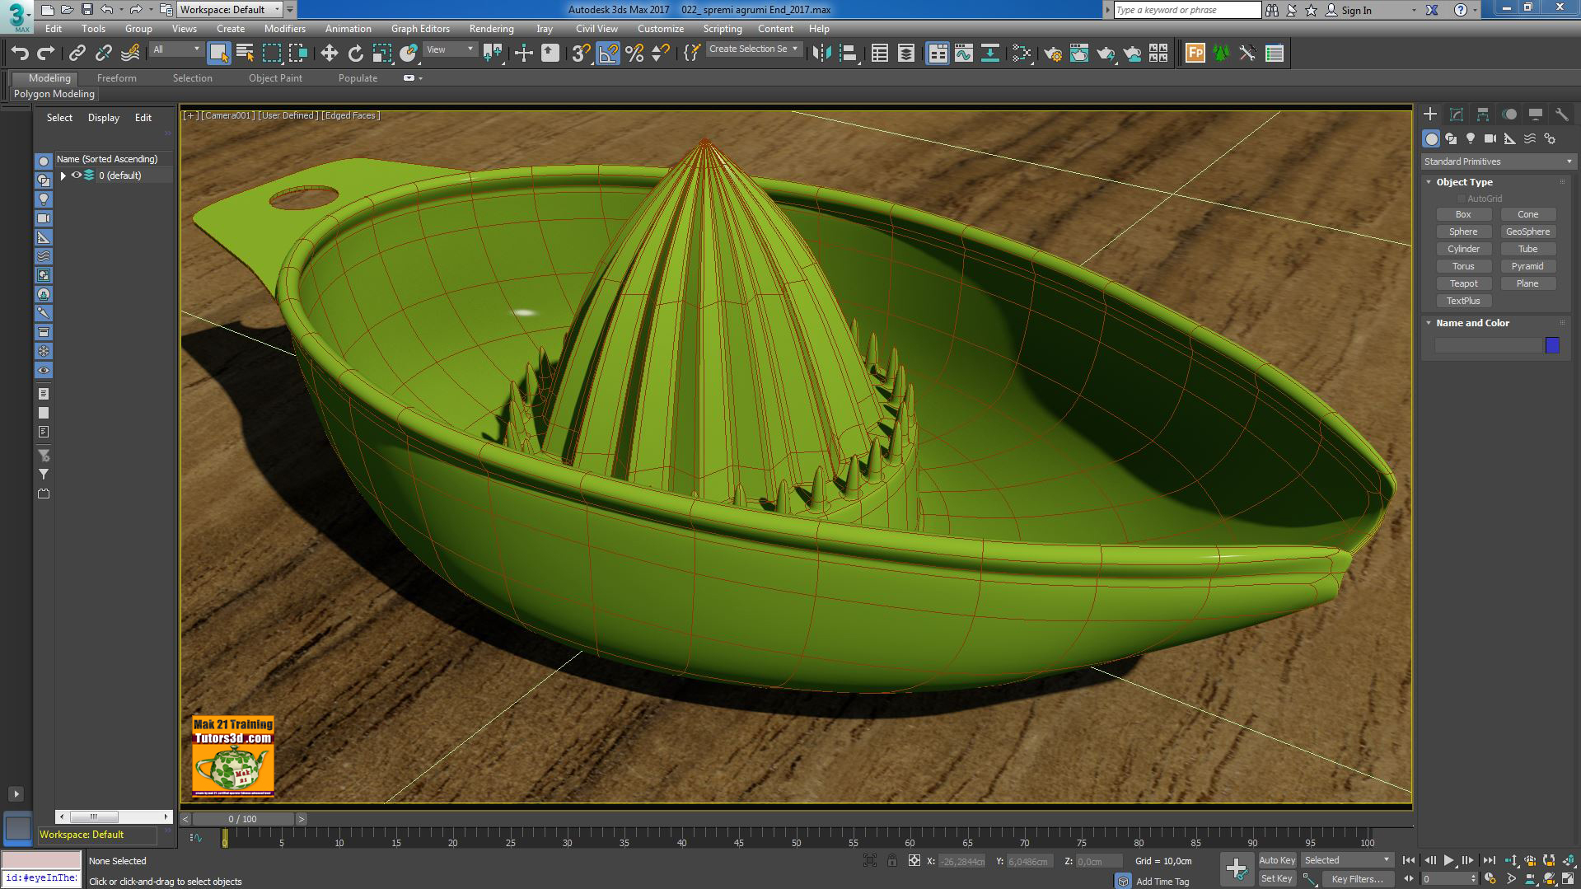
Task: Open the Standard Primitives dropdown
Action: pyautogui.click(x=1496, y=161)
